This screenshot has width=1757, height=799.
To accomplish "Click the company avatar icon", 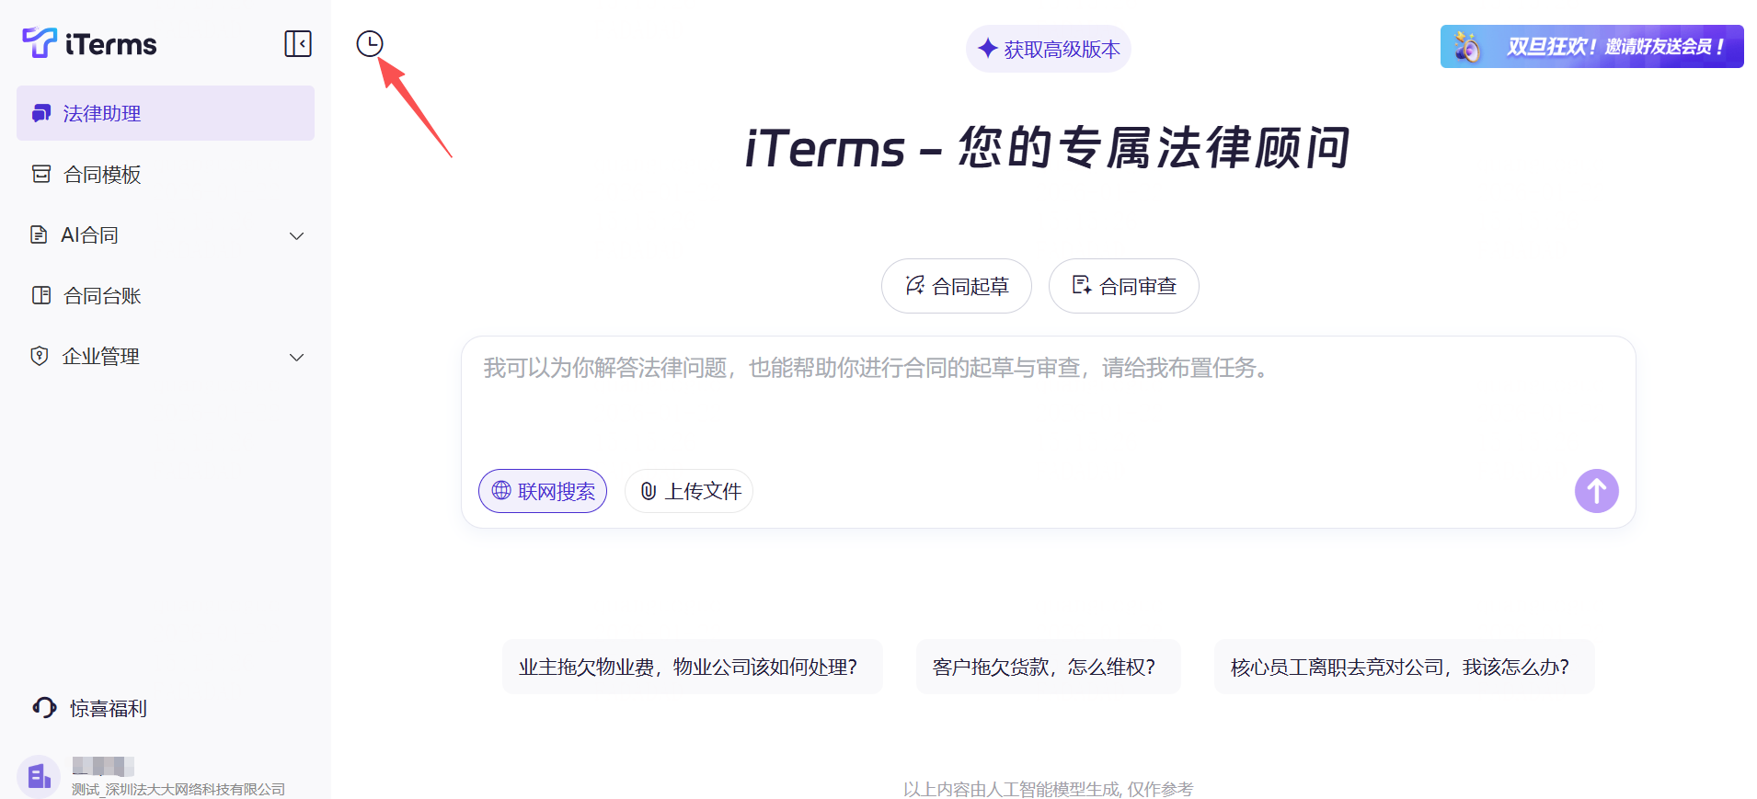I will coord(39,777).
